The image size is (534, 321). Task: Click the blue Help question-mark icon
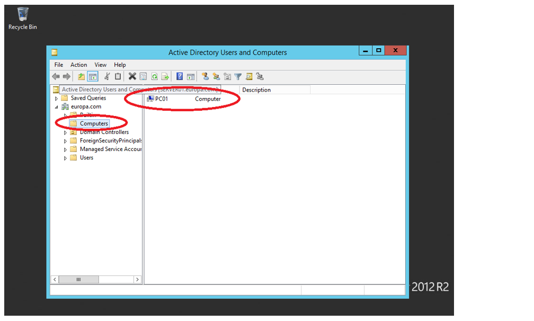pyautogui.click(x=180, y=77)
